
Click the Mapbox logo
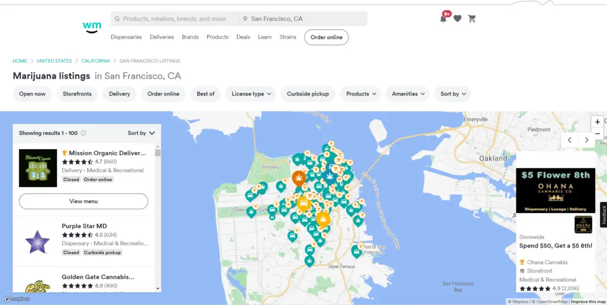[17, 299]
